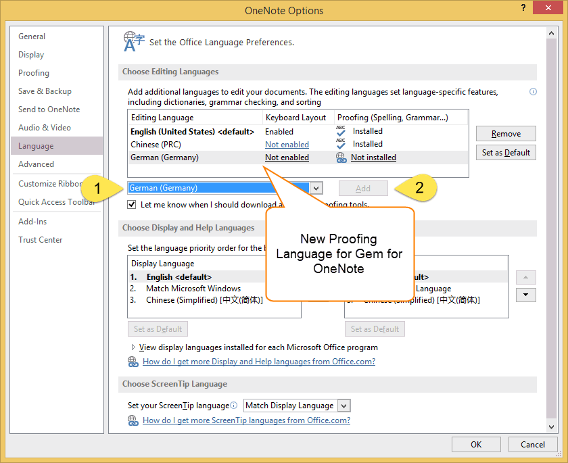Open the Save & Backup category
This screenshot has height=463, width=568.
[45, 91]
